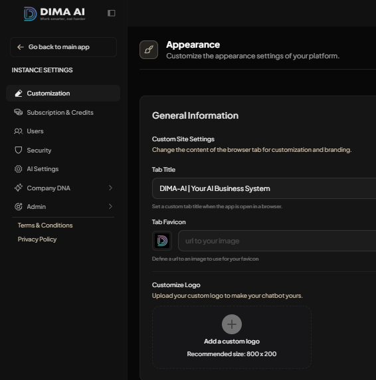Screen dimensions: 376x380
Task: Click the Users people icon
Action: click(x=18, y=131)
